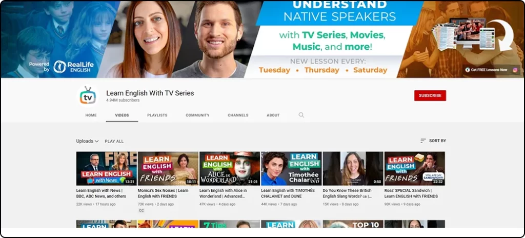Click the RealLife English logo on banner
This screenshot has height=238, width=525.
pos(74,67)
